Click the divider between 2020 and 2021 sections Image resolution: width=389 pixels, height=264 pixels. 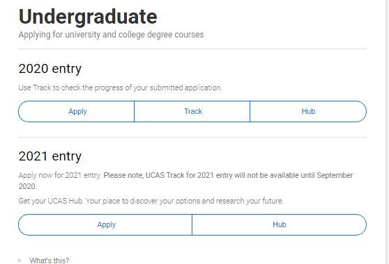tap(192, 137)
